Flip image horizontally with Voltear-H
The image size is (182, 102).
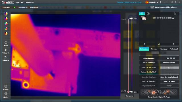(x=6, y=51)
